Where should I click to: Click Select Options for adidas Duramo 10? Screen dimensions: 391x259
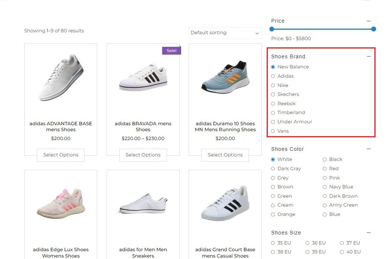225,155
